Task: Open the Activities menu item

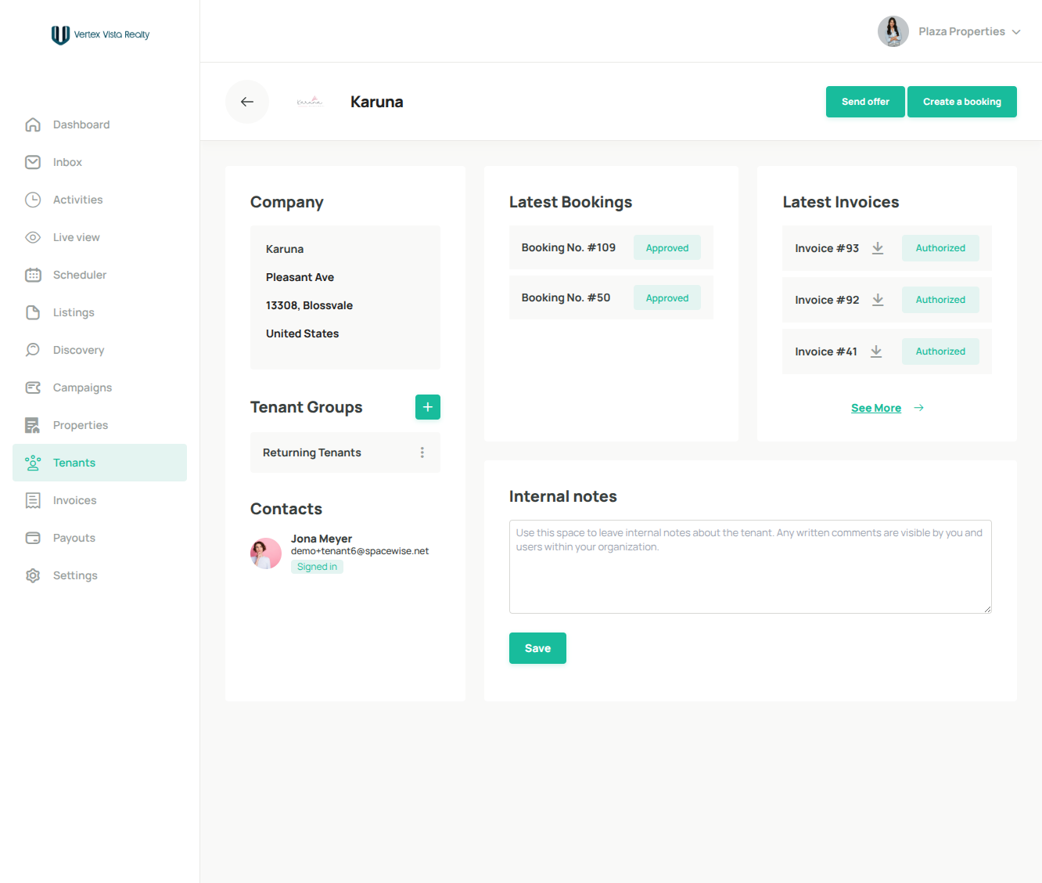Action: [99, 200]
